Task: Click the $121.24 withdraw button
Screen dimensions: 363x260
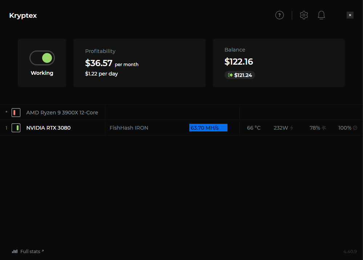Action: (x=239, y=75)
